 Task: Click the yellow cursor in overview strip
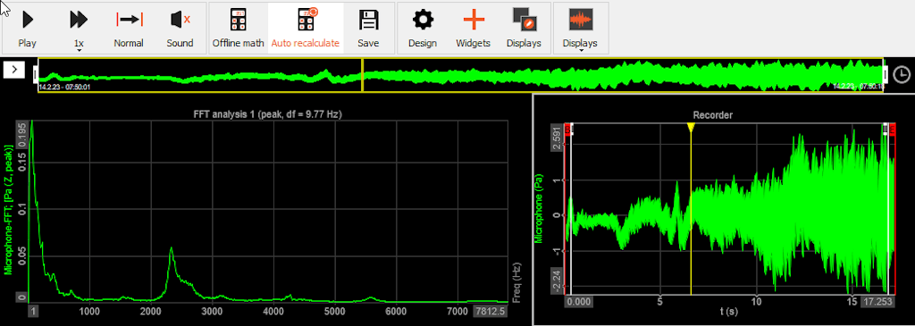click(x=363, y=75)
